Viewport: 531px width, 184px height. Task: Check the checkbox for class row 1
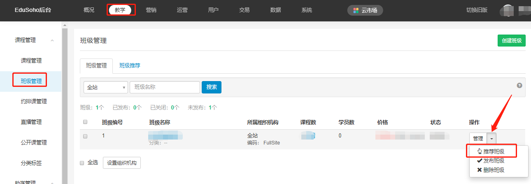tap(85, 136)
